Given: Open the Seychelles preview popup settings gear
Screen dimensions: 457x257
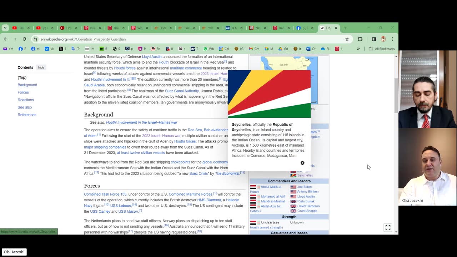Looking at the screenshot, I should [x=302, y=163].
